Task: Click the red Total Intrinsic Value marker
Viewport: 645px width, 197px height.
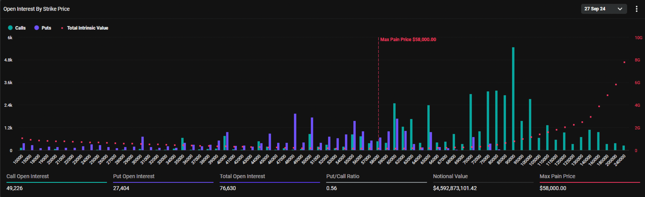Action: (62, 28)
